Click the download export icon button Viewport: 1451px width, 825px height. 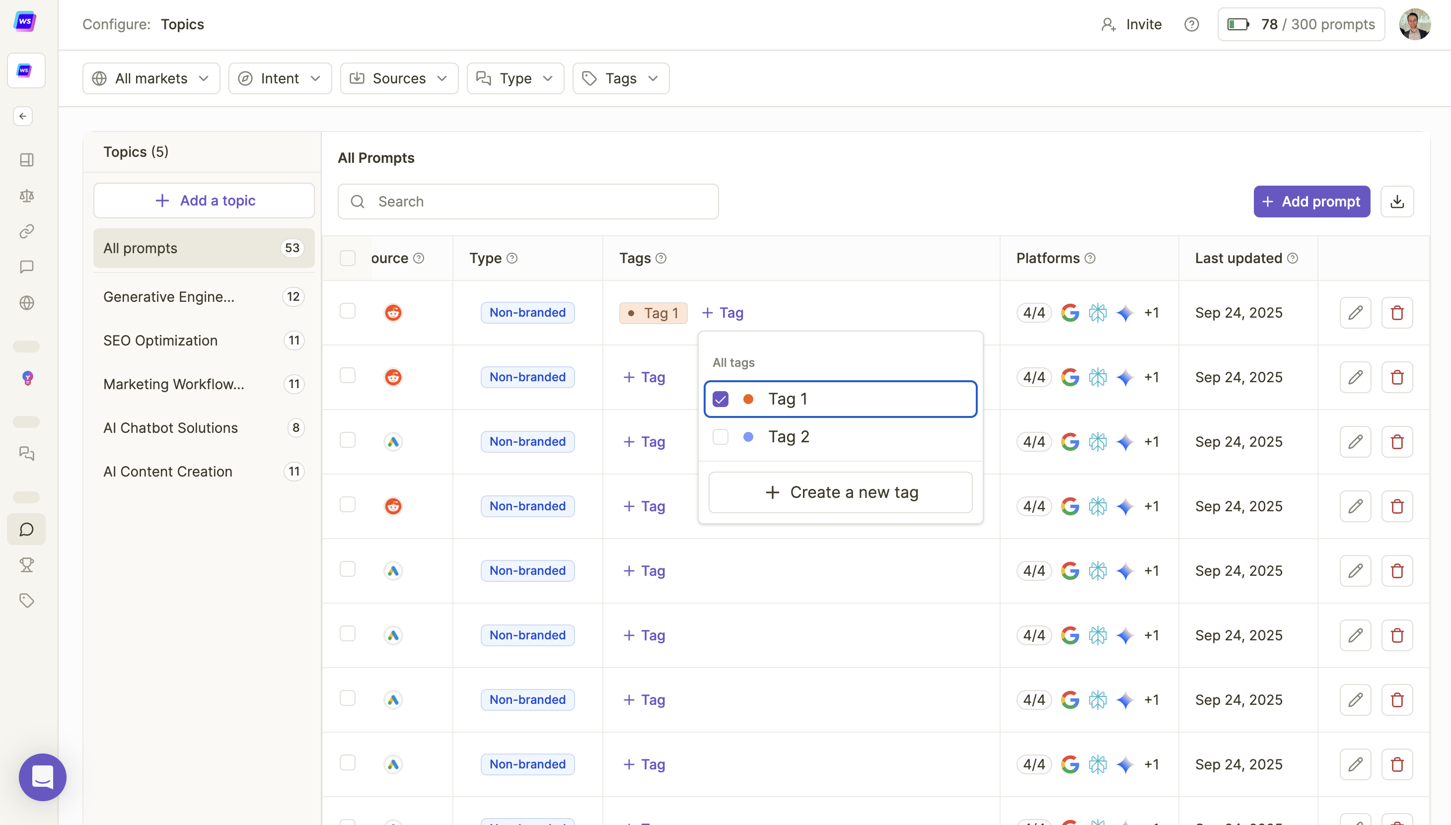pos(1396,201)
